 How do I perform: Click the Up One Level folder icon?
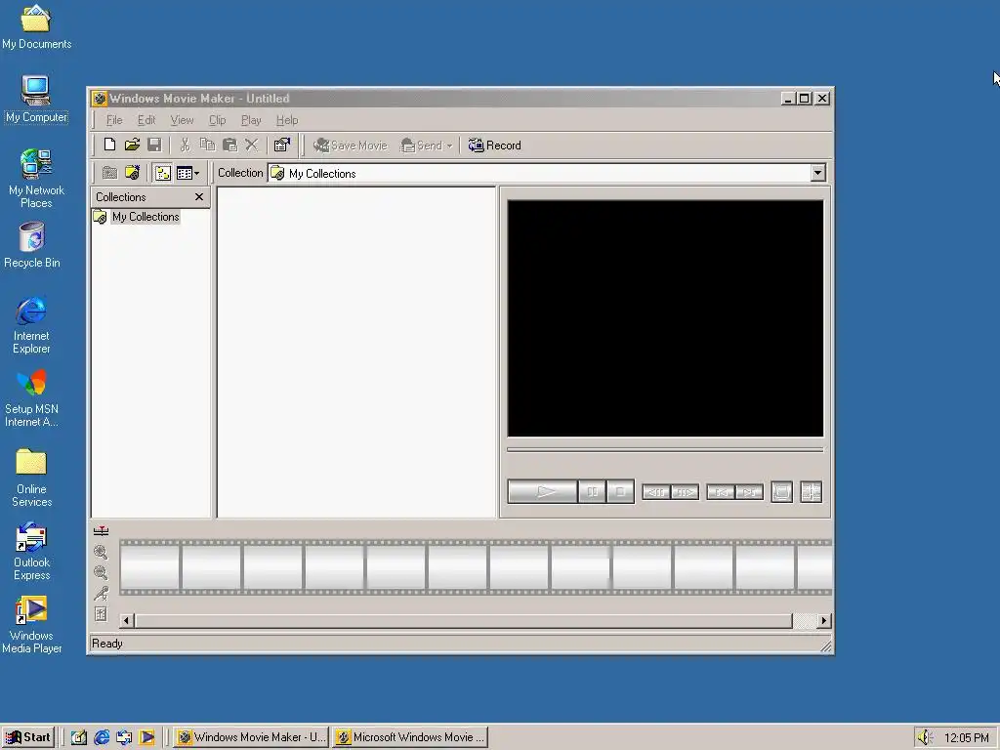[109, 173]
